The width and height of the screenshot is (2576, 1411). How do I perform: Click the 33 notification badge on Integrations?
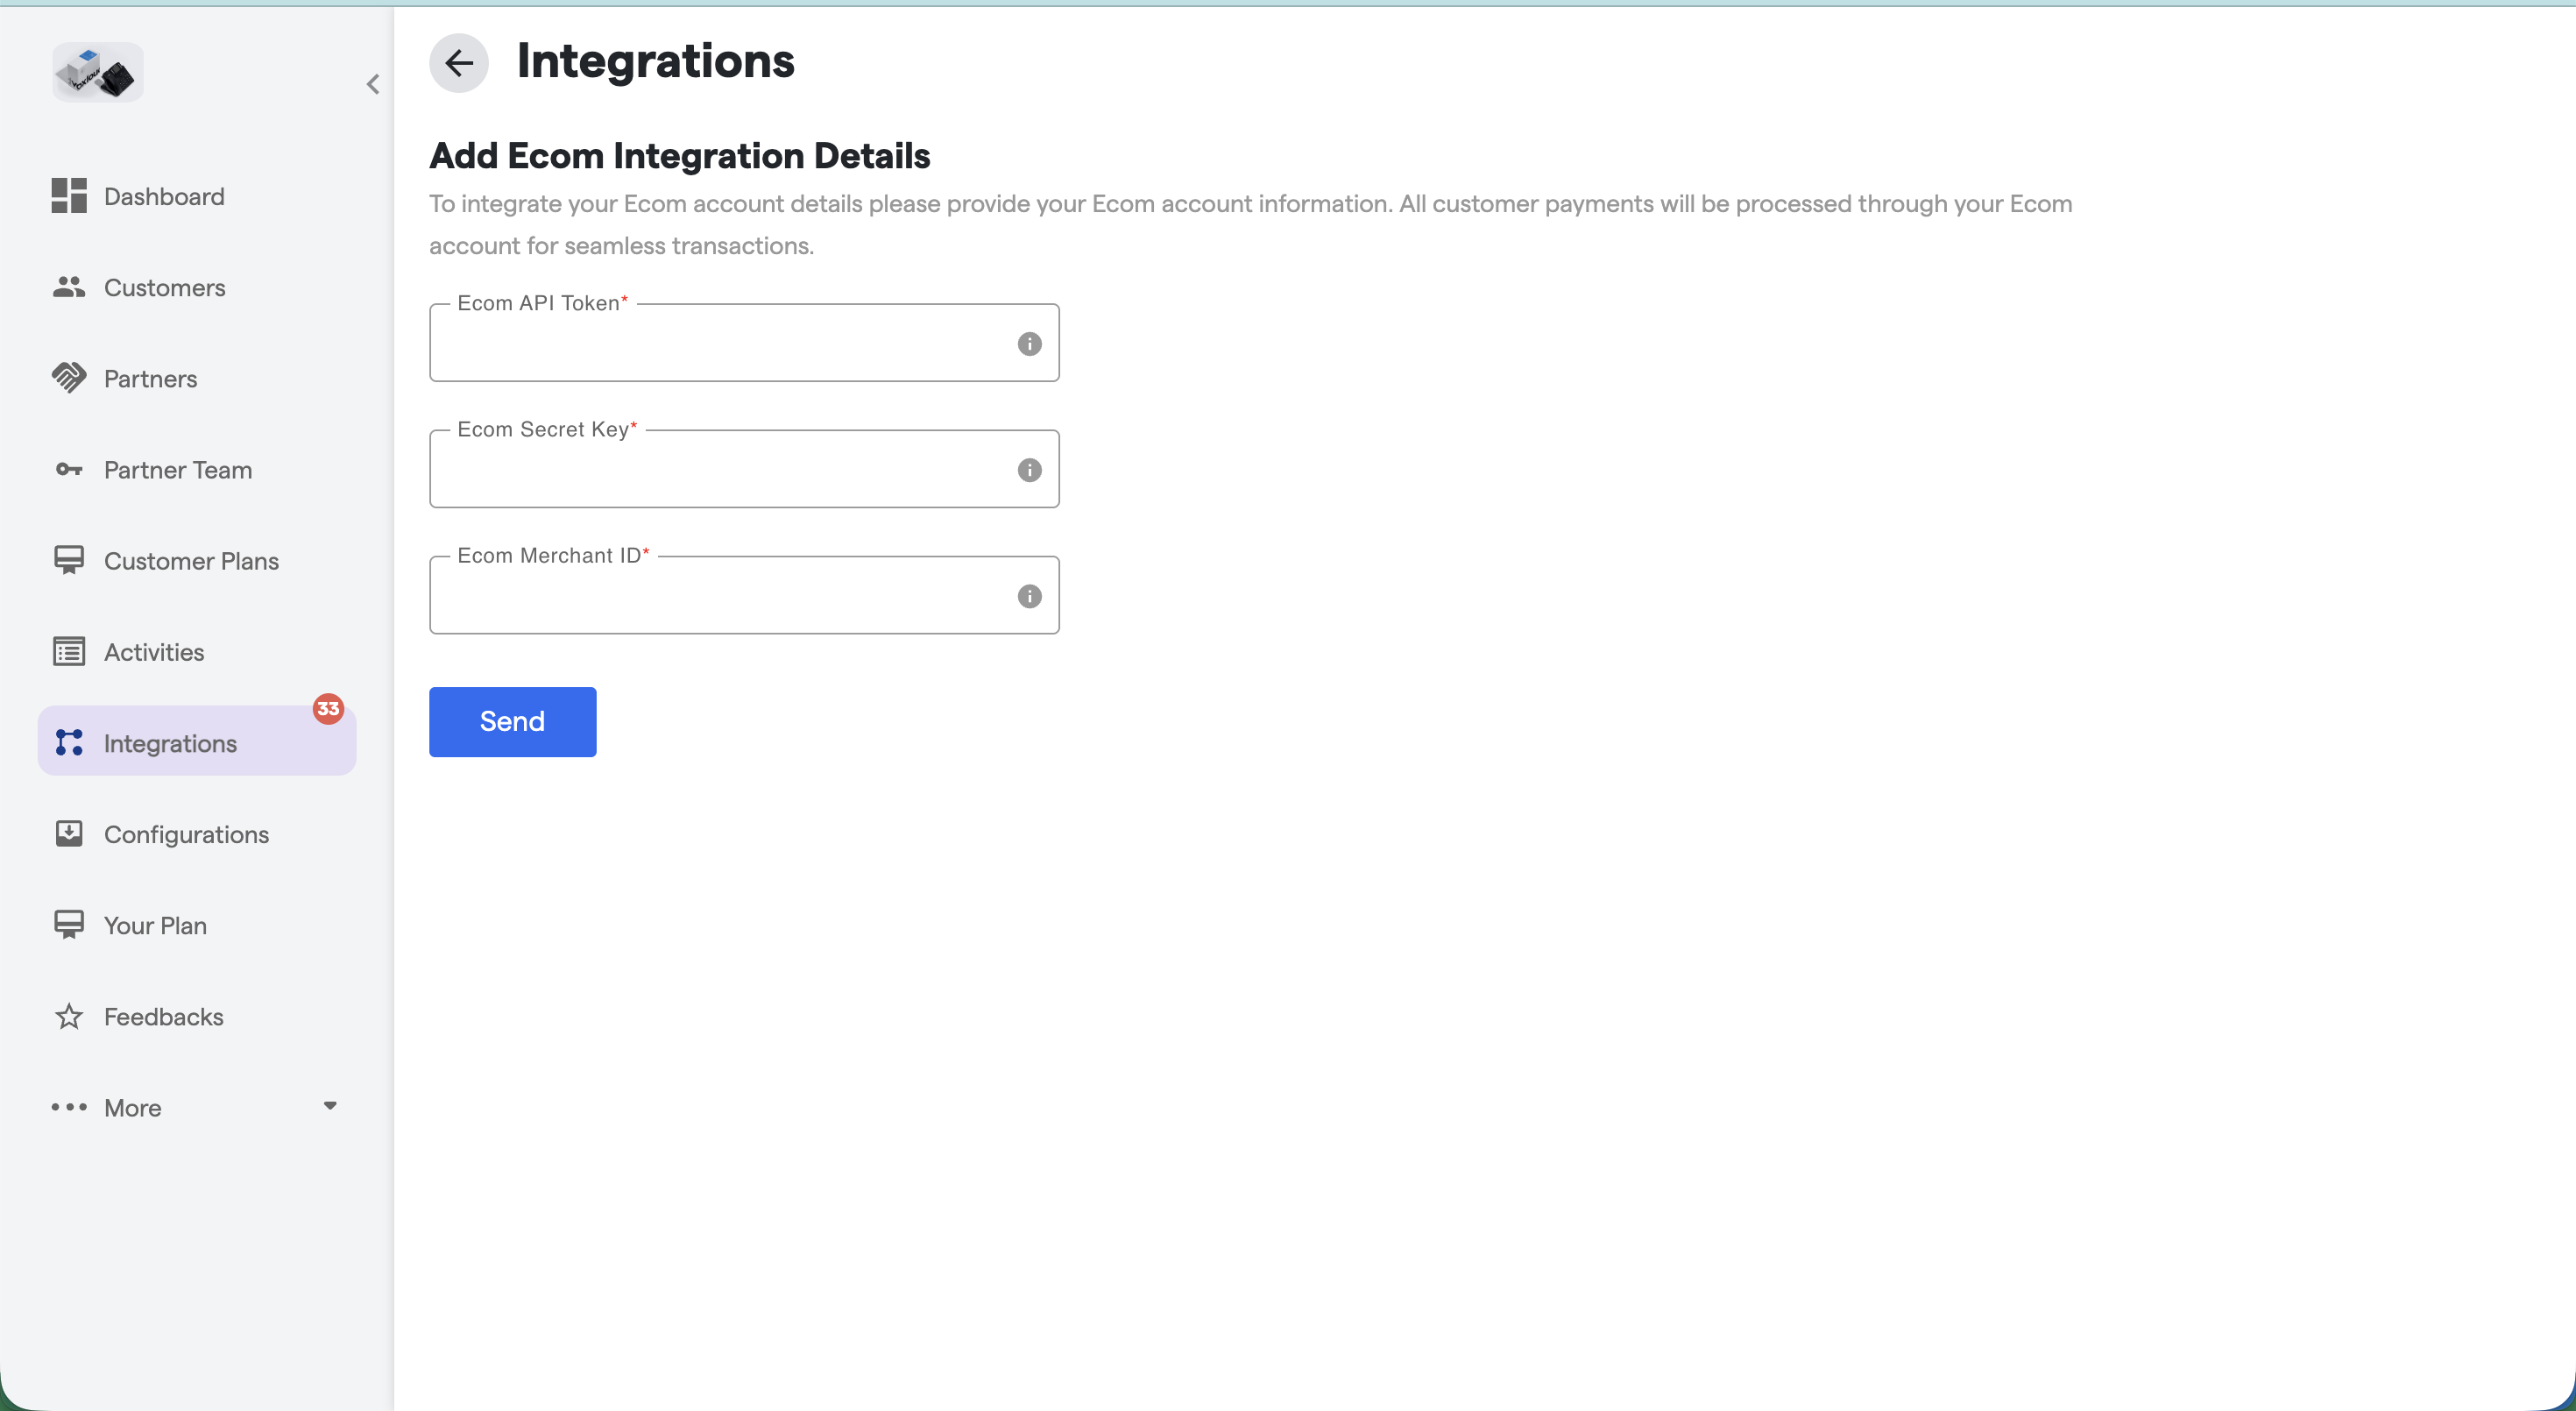[328, 709]
